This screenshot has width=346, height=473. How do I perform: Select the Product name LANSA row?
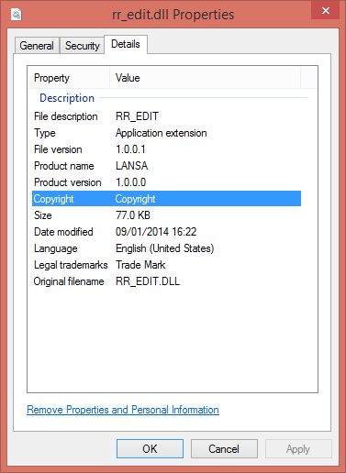point(167,166)
